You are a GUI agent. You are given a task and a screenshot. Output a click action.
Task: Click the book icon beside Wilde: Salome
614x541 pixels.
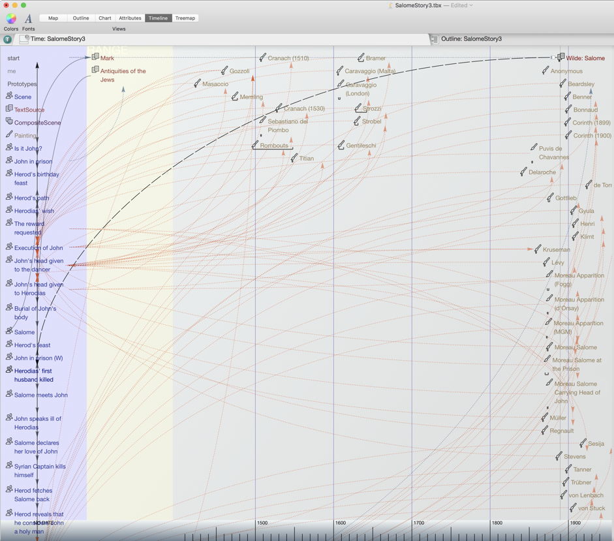[560, 56]
